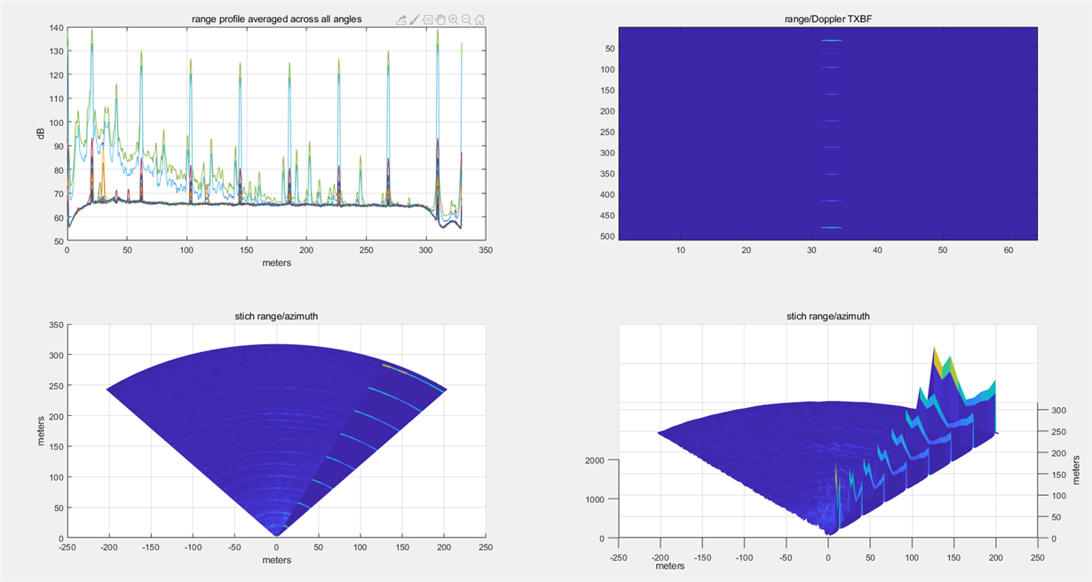Screen dimensions: 1092x582
Task: Click the yellow peak in 3D surface plot
Action: [x=934, y=357]
